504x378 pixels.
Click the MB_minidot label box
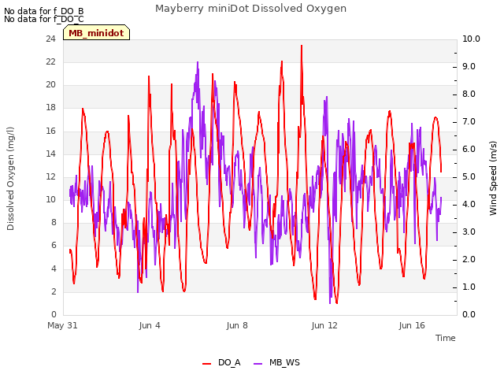(96, 33)
